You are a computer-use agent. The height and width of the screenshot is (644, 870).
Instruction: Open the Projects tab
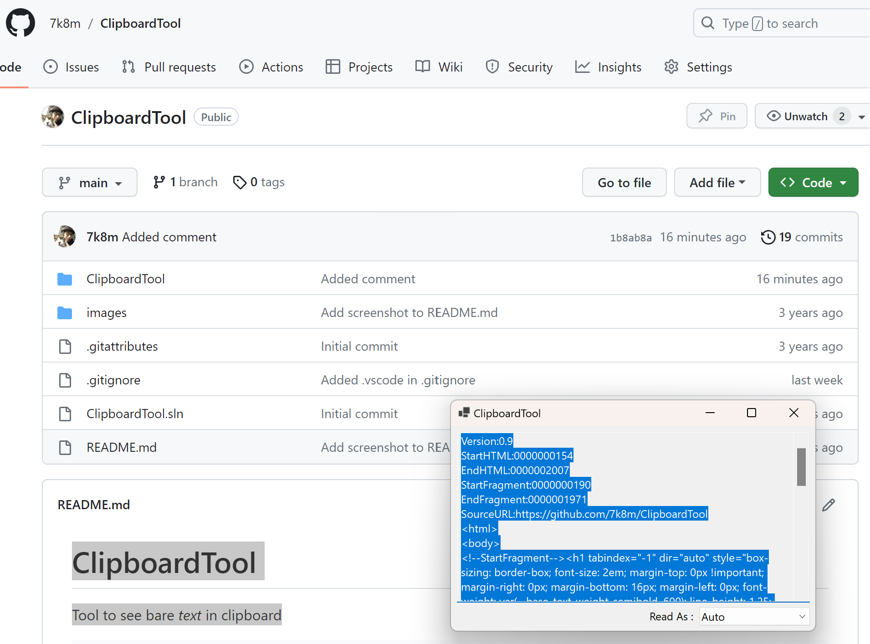click(359, 67)
